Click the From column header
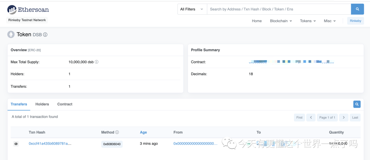Viewport: 370px width, 160px height. coord(178,132)
